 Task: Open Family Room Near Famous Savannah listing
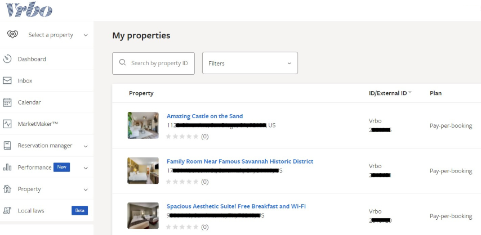pos(239,161)
